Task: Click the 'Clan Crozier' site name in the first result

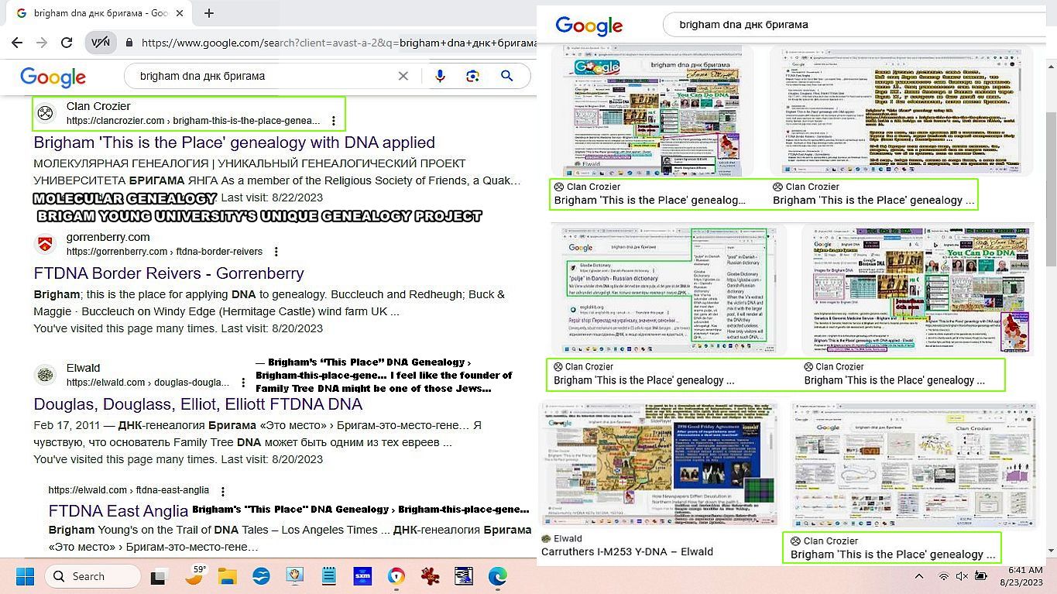Action: [x=98, y=106]
